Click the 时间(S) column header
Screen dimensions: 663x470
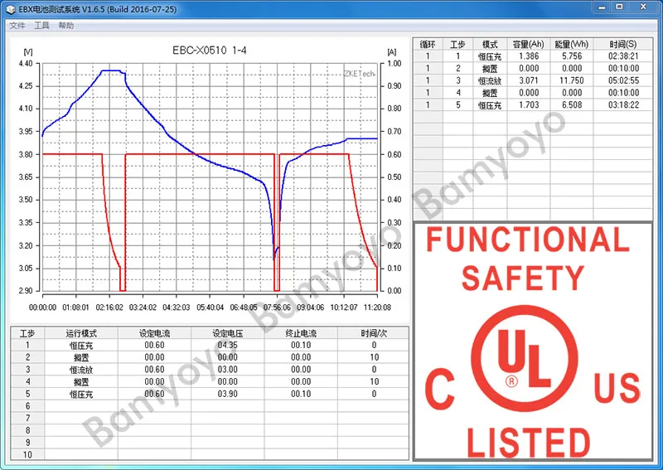pyautogui.click(x=623, y=44)
